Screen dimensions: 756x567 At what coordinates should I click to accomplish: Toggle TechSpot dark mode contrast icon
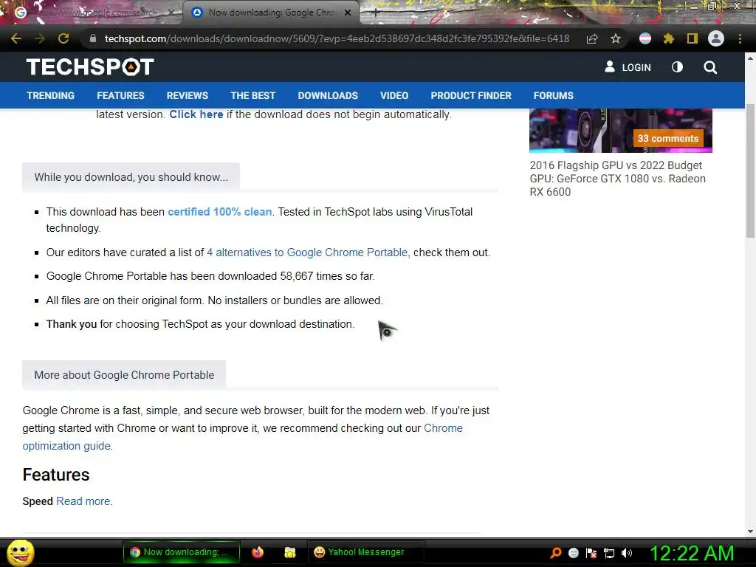[x=678, y=67]
